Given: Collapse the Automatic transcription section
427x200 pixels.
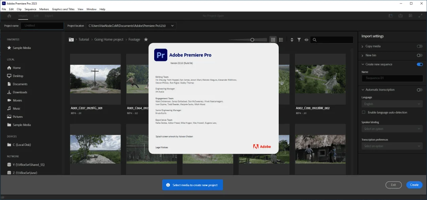Looking at the screenshot, I should [x=363, y=90].
